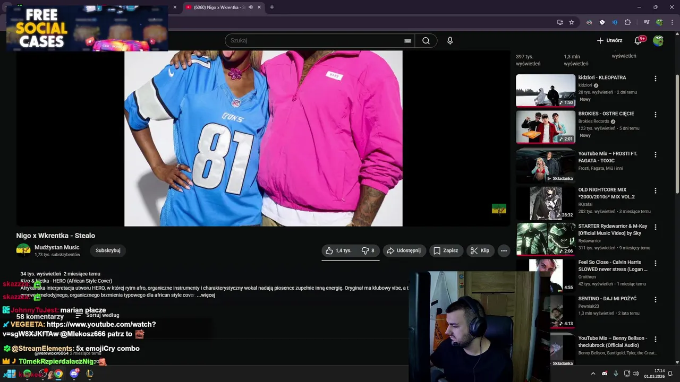Expand description with ...więcej
This screenshot has width=680, height=382.
(x=206, y=295)
